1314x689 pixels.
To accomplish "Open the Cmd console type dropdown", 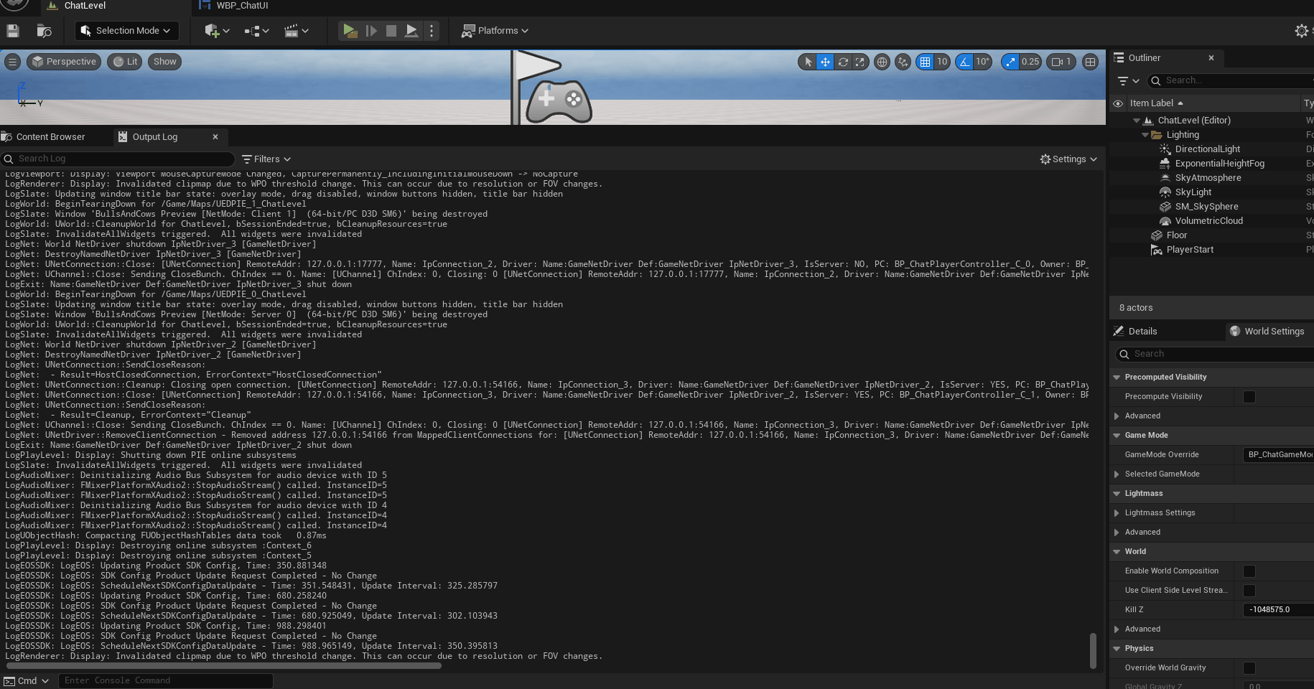I will (27, 680).
